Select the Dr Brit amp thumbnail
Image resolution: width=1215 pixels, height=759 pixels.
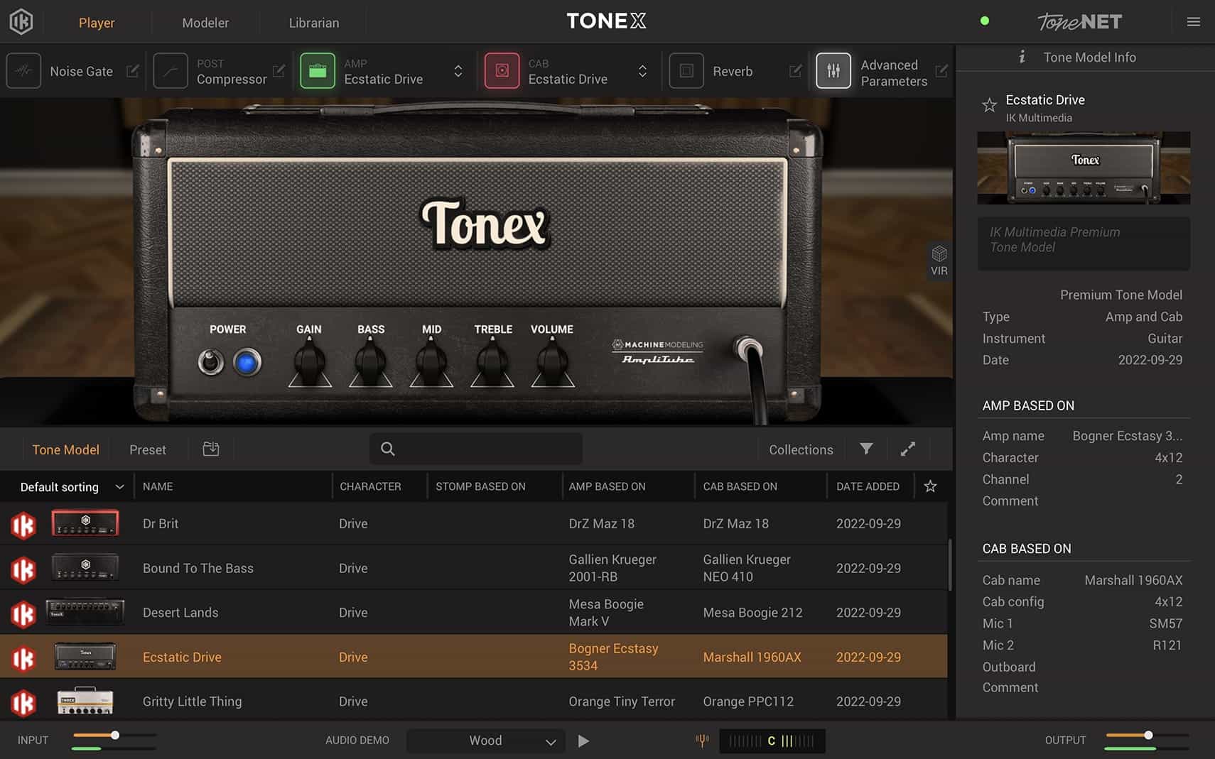click(85, 523)
